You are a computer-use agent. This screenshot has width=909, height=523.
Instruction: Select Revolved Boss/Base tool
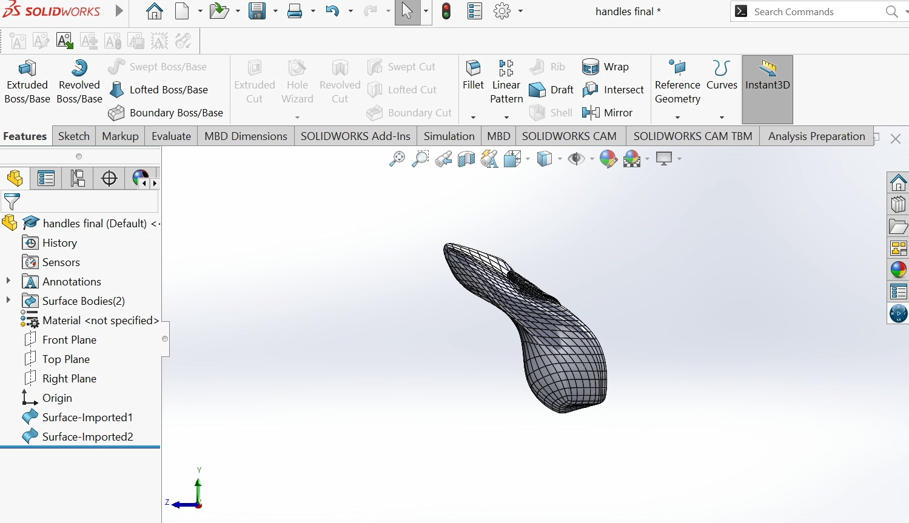click(x=79, y=82)
